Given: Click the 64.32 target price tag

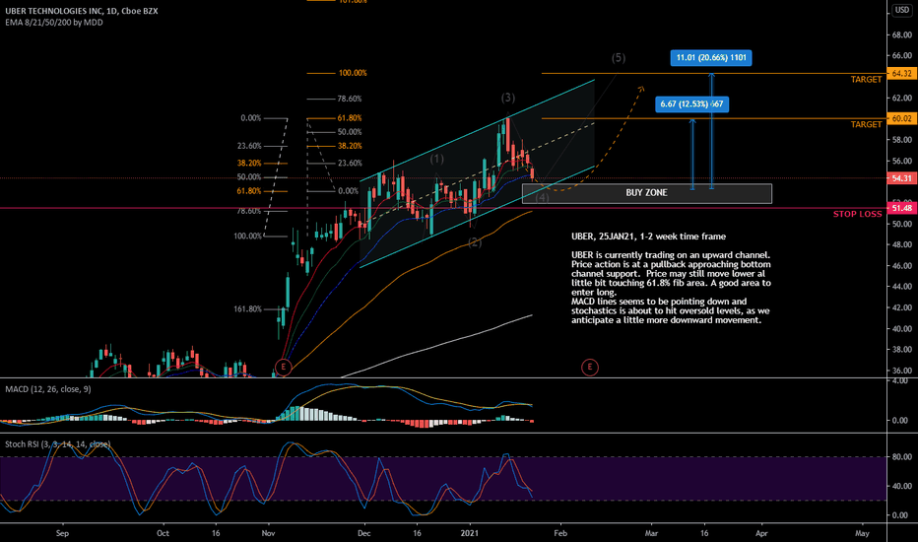Looking at the screenshot, I should (x=902, y=73).
